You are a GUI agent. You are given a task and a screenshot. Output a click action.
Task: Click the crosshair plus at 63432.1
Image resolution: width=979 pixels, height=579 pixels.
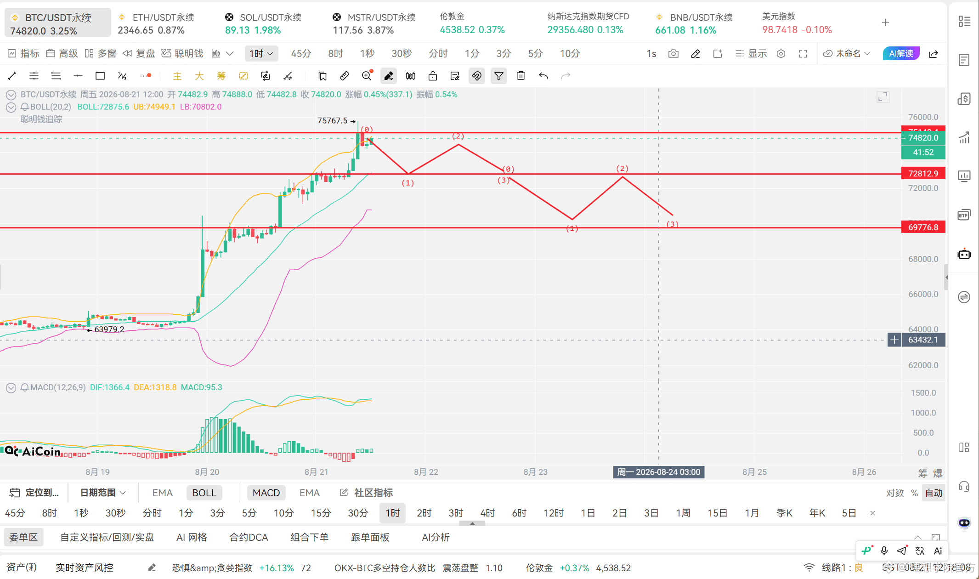pyautogui.click(x=894, y=340)
